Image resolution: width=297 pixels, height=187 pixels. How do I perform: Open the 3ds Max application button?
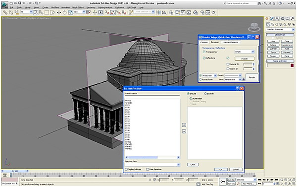(x=4, y=4)
